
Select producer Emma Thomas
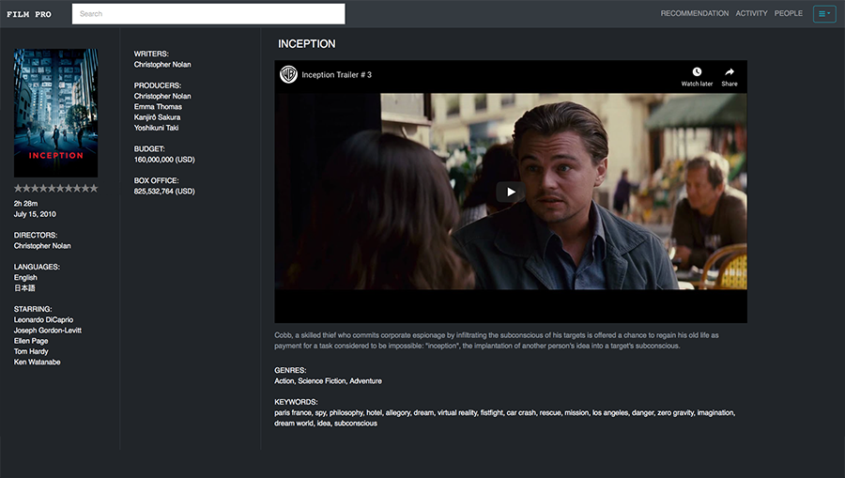pos(158,107)
